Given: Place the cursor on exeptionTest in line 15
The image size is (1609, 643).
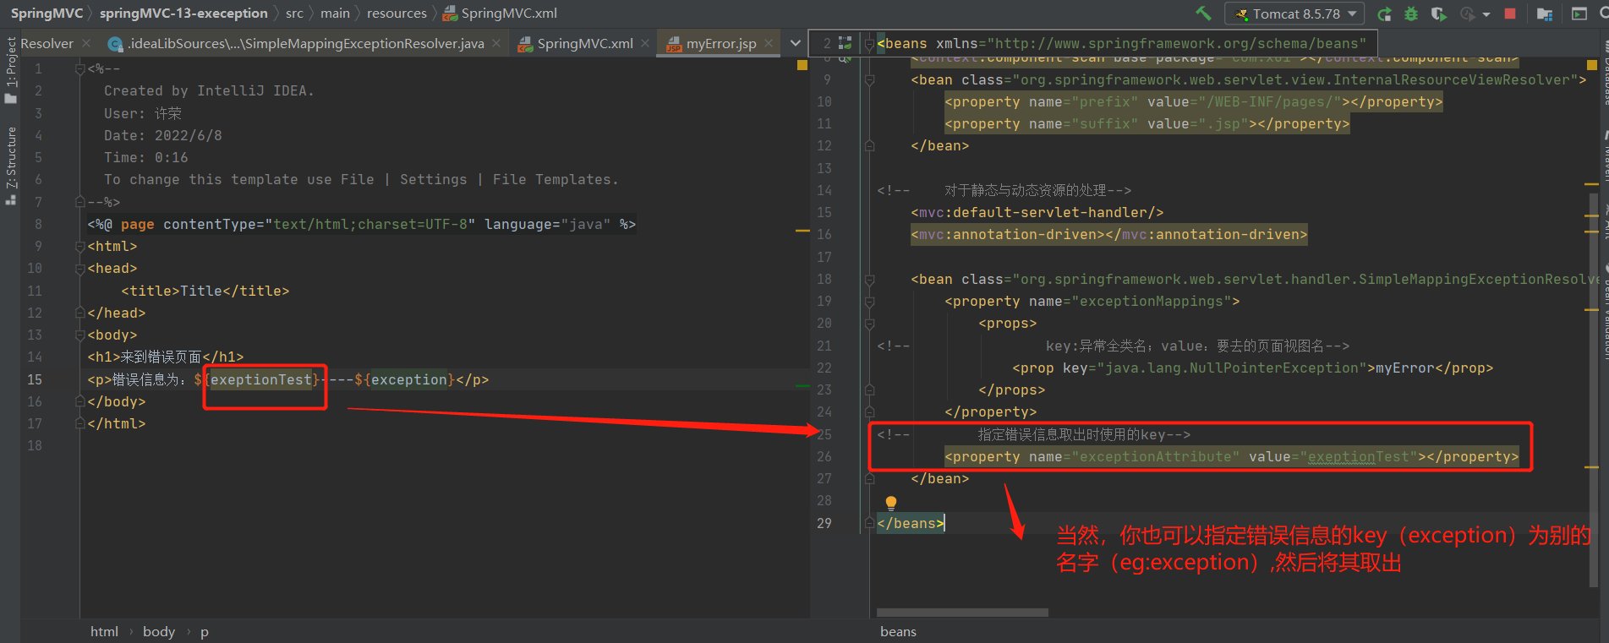Looking at the screenshot, I should 260,379.
